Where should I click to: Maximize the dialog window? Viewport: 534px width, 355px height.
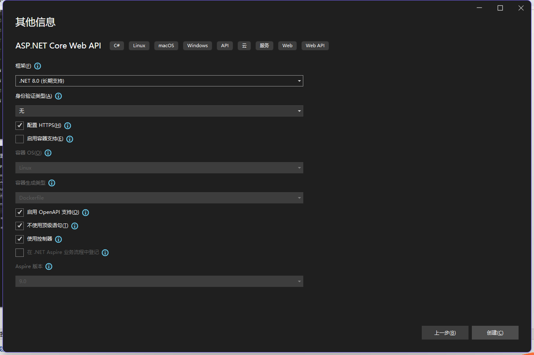click(x=500, y=8)
